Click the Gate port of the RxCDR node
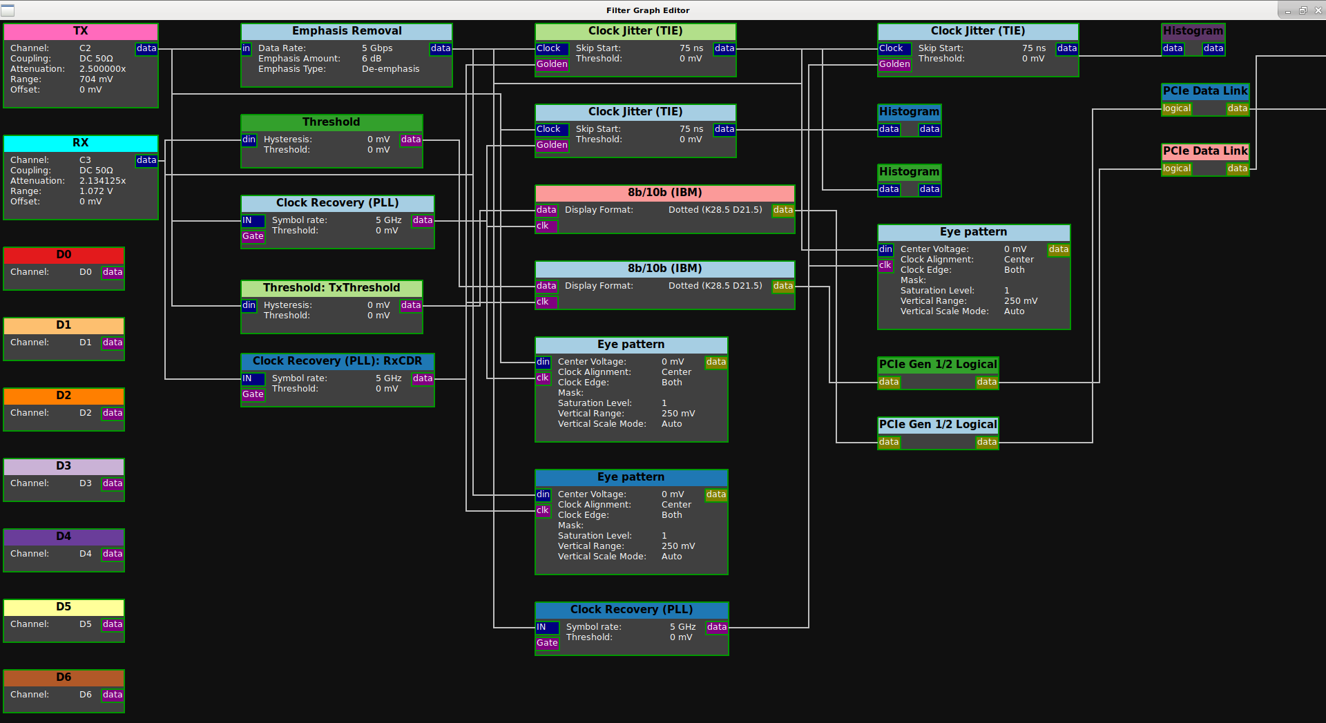This screenshot has height=723, width=1326. 253,395
